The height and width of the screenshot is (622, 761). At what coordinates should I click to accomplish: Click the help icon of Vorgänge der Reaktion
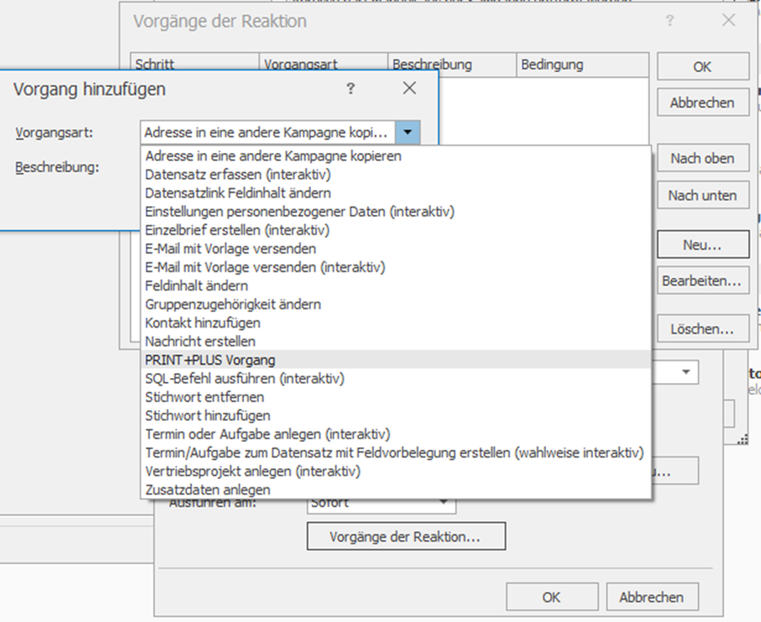click(670, 22)
